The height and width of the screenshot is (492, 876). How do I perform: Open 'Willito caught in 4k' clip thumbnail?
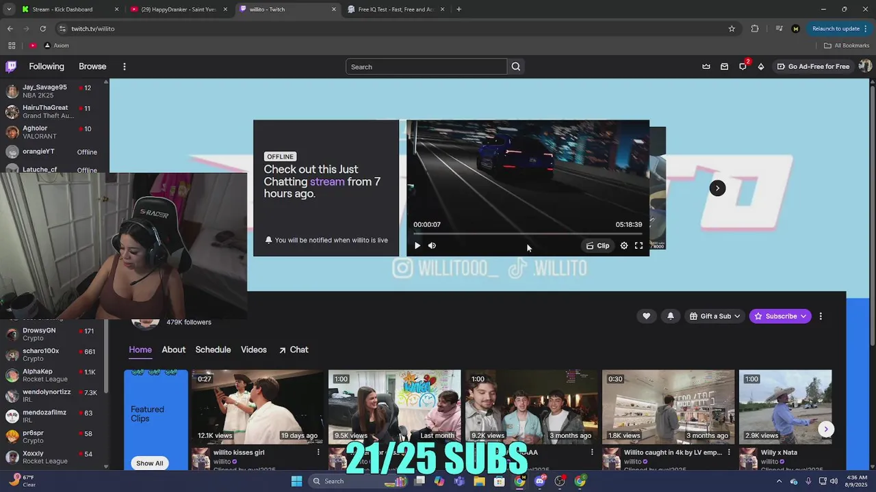tap(668, 407)
